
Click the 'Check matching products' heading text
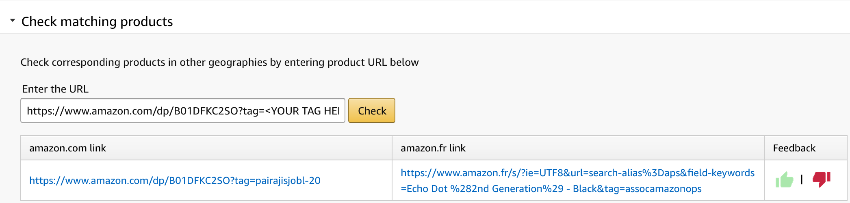(x=97, y=22)
